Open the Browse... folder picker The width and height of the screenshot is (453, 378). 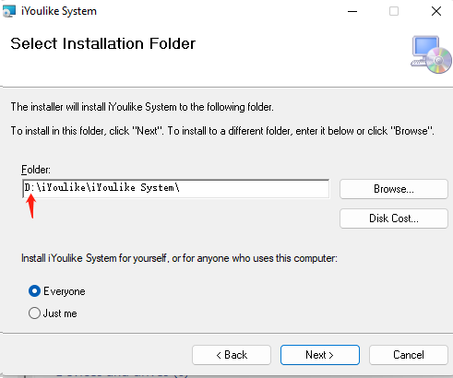pos(394,189)
